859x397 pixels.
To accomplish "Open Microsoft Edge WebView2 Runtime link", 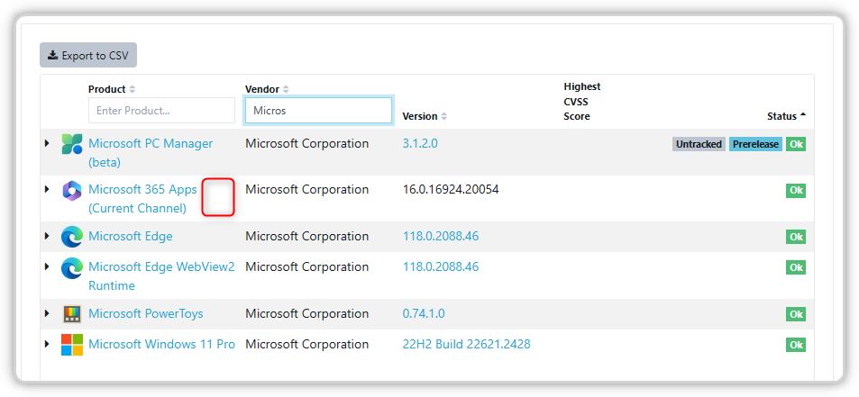I will click(x=161, y=276).
